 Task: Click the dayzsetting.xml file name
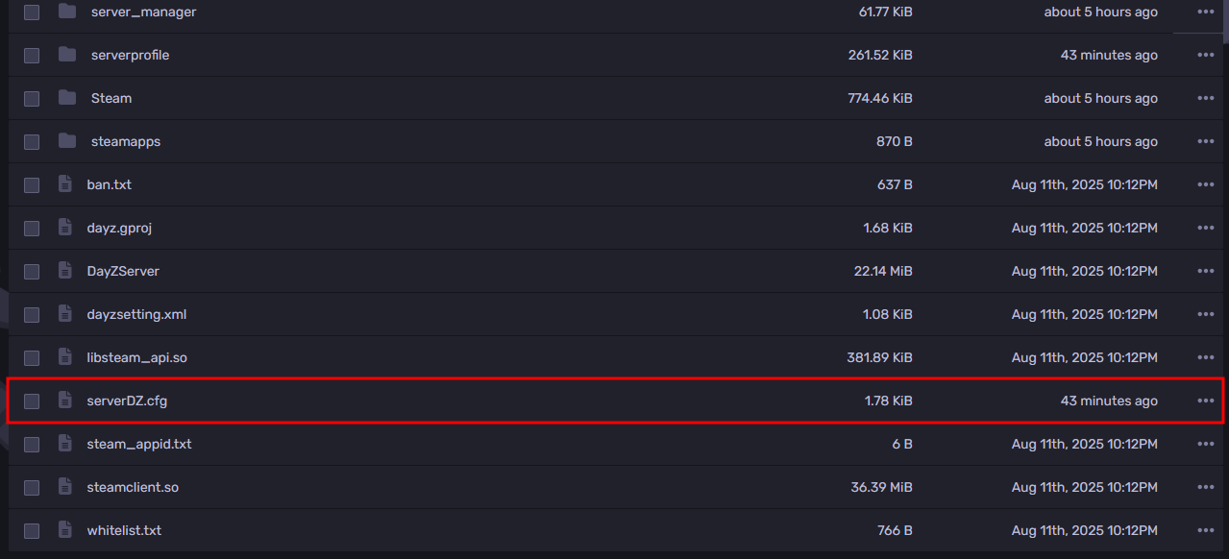tap(136, 314)
